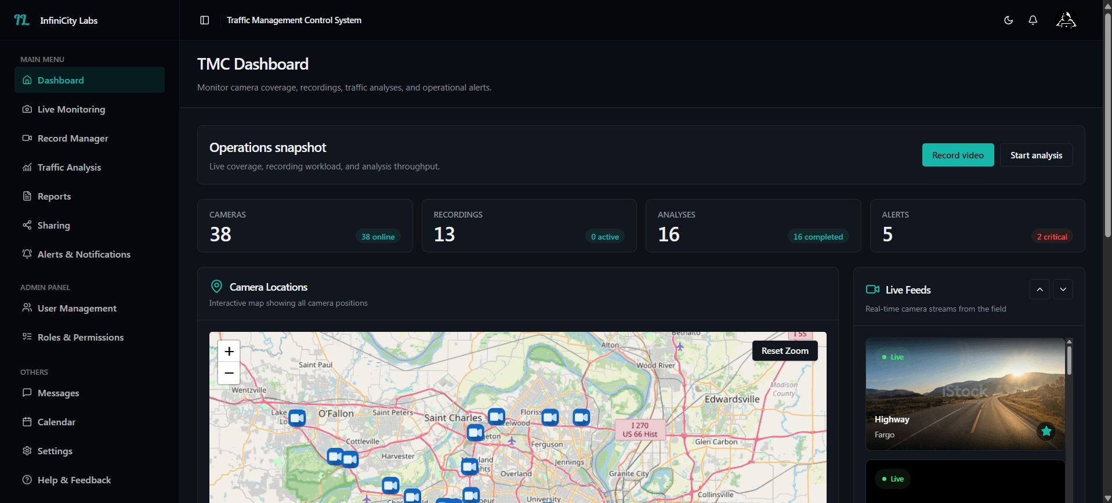Select camera marker near Overland
The image size is (1112, 503).
point(469,466)
